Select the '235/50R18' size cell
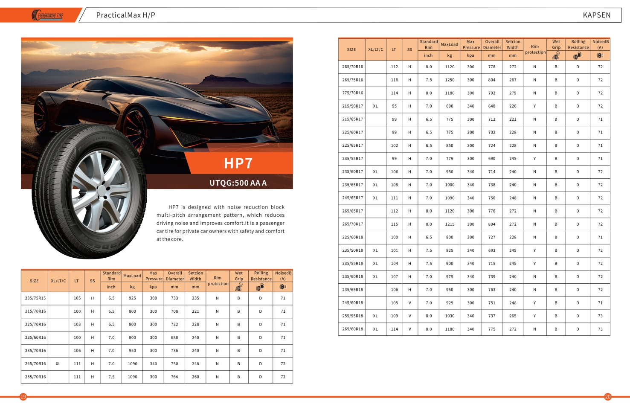630x407 pixels. pyautogui.click(x=353, y=250)
